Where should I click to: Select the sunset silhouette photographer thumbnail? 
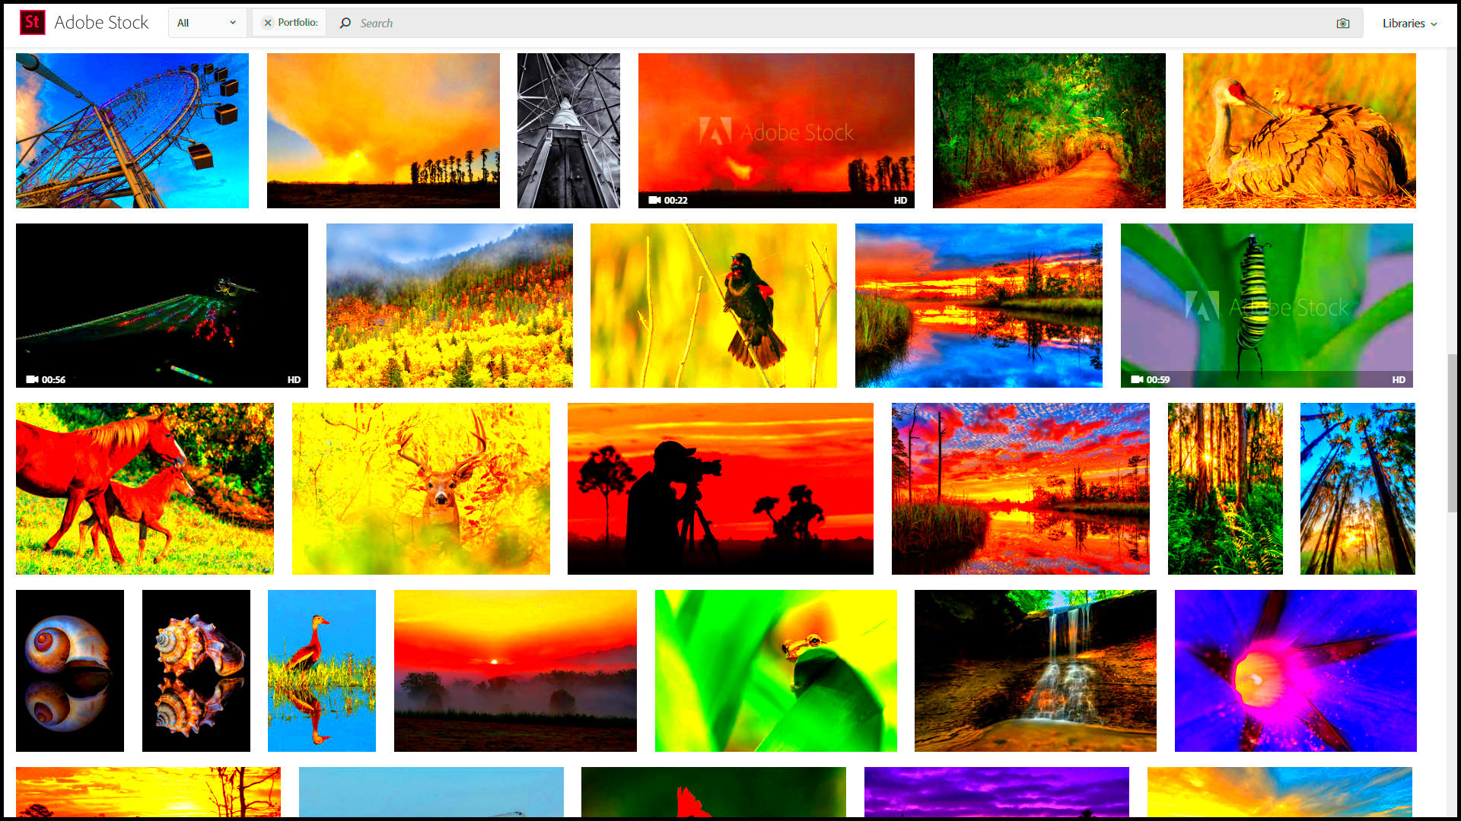[x=719, y=488]
